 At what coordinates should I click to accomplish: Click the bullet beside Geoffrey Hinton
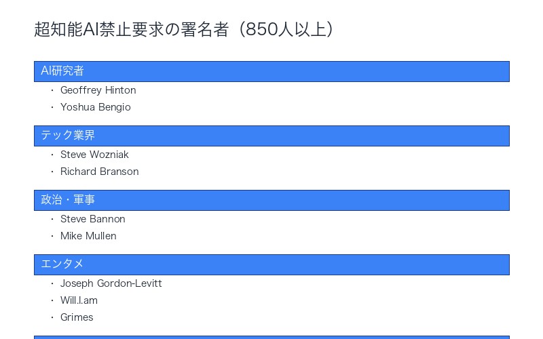click(x=52, y=90)
